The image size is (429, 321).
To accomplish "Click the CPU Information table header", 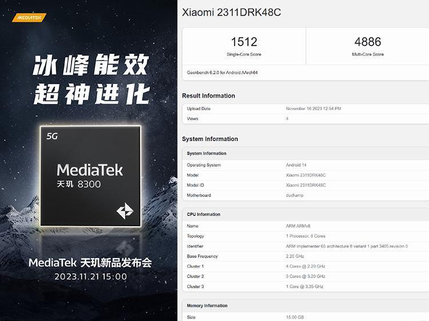I will coord(305,214).
